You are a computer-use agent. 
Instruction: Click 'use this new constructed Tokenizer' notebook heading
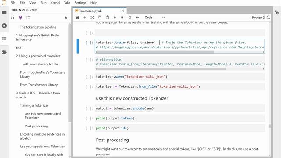pyautogui.click(x=132, y=98)
